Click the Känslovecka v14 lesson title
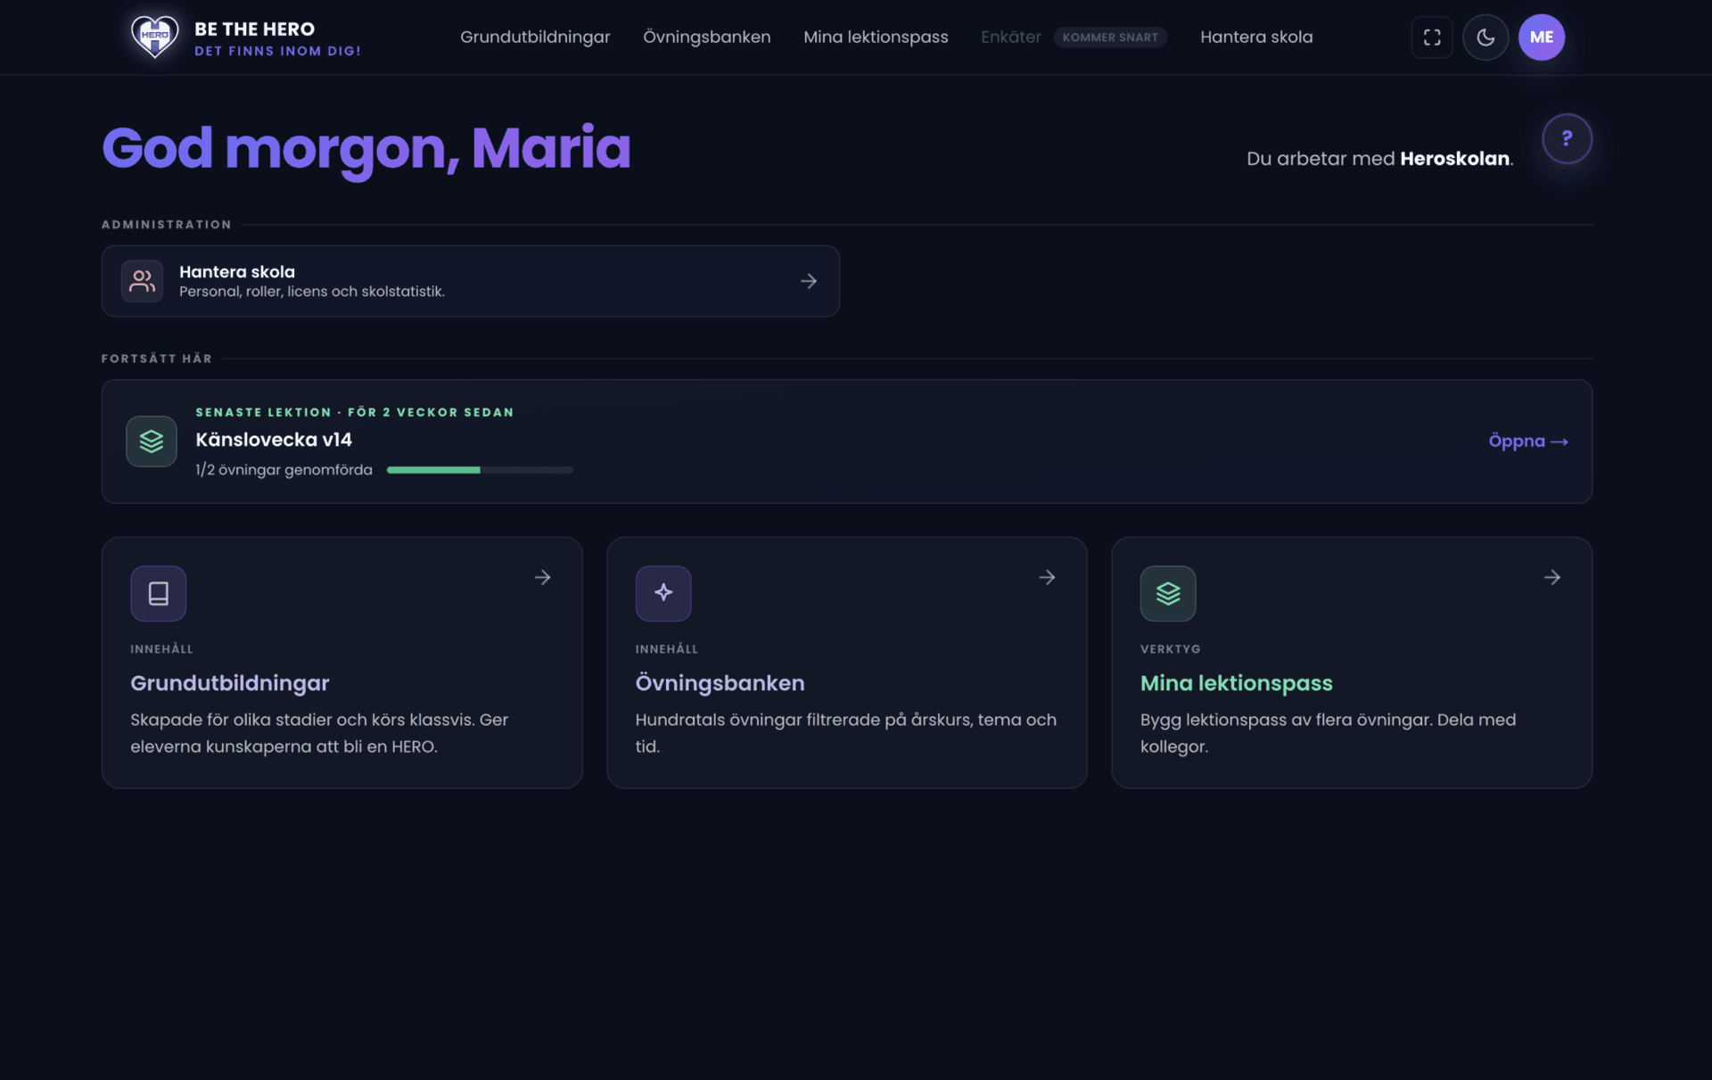Image resolution: width=1712 pixels, height=1080 pixels. point(274,440)
